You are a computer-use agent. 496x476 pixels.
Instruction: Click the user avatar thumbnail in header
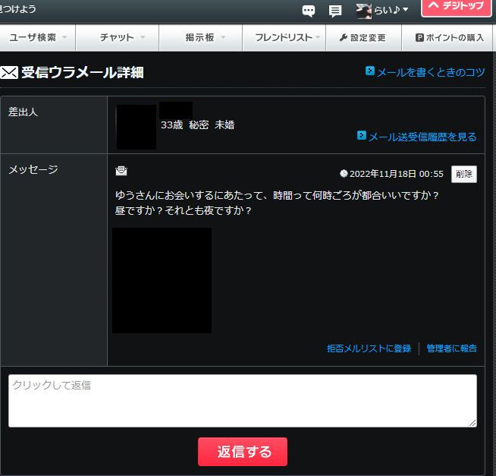(364, 11)
